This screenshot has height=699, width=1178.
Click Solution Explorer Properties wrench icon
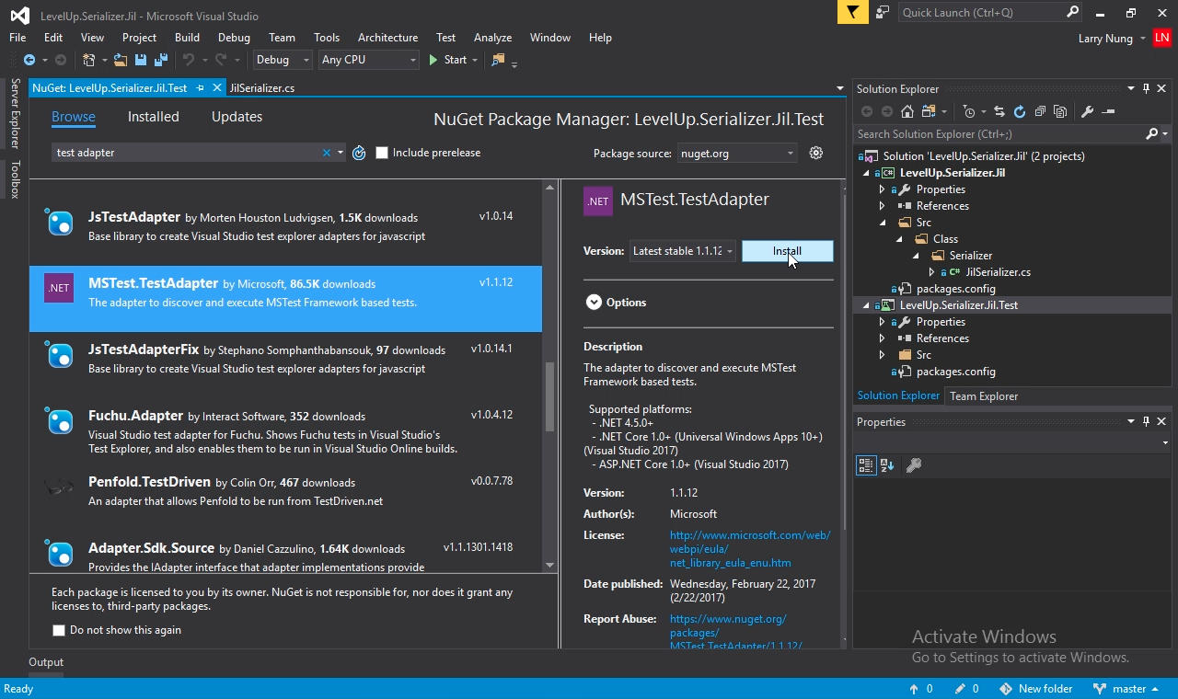coord(1087,111)
